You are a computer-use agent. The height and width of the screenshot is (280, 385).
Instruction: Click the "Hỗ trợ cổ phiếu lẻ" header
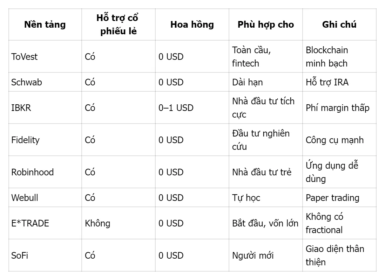point(119,25)
